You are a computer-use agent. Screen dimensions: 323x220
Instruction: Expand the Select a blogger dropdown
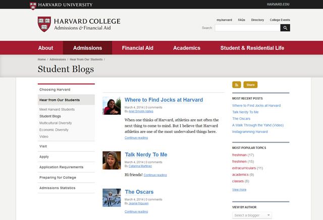252,215
